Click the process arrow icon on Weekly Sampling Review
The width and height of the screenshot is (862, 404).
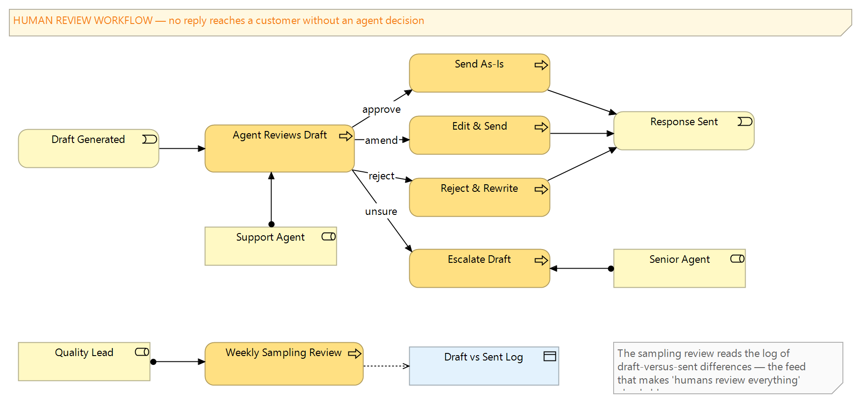pyautogui.click(x=355, y=353)
